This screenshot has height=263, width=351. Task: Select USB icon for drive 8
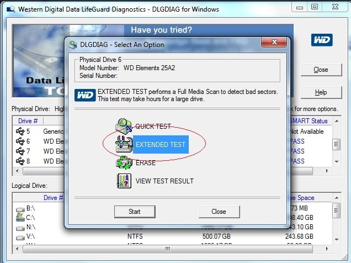20,161
